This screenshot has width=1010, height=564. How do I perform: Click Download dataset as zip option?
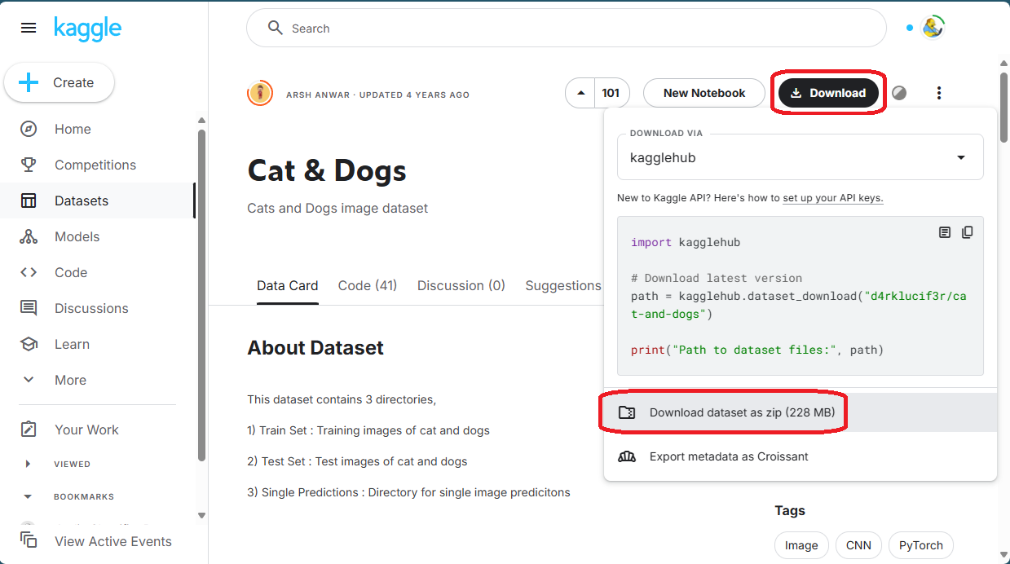[741, 412]
